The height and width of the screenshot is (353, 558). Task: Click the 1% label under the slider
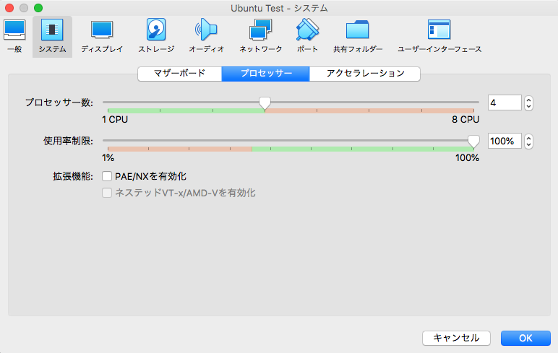pos(108,158)
